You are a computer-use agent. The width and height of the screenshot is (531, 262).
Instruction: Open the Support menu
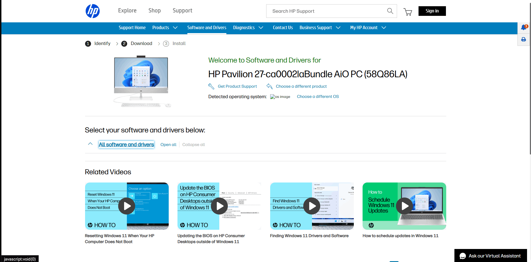click(183, 10)
